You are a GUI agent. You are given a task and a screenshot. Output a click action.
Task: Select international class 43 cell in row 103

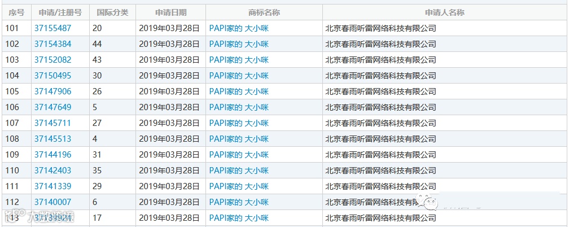pyautogui.click(x=112, y=60)
